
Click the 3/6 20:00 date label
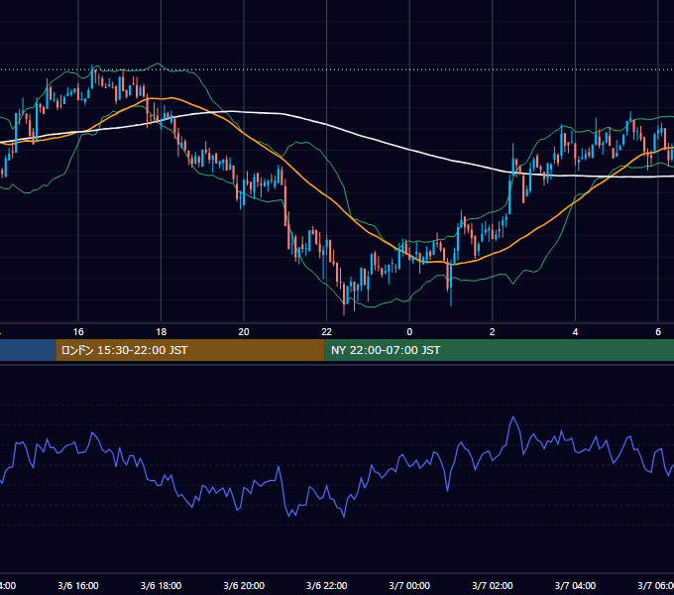tap(244, 585)
